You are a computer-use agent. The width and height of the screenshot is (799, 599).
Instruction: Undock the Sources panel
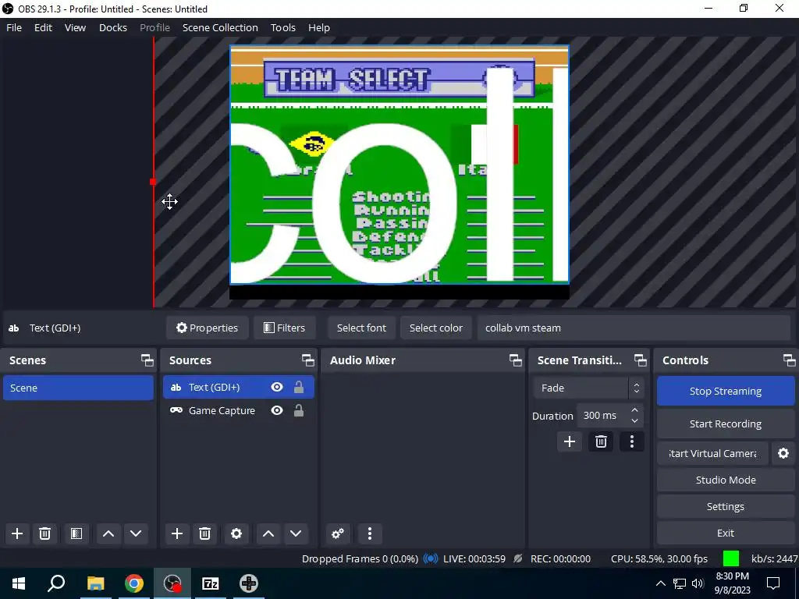tap(307, 360)
